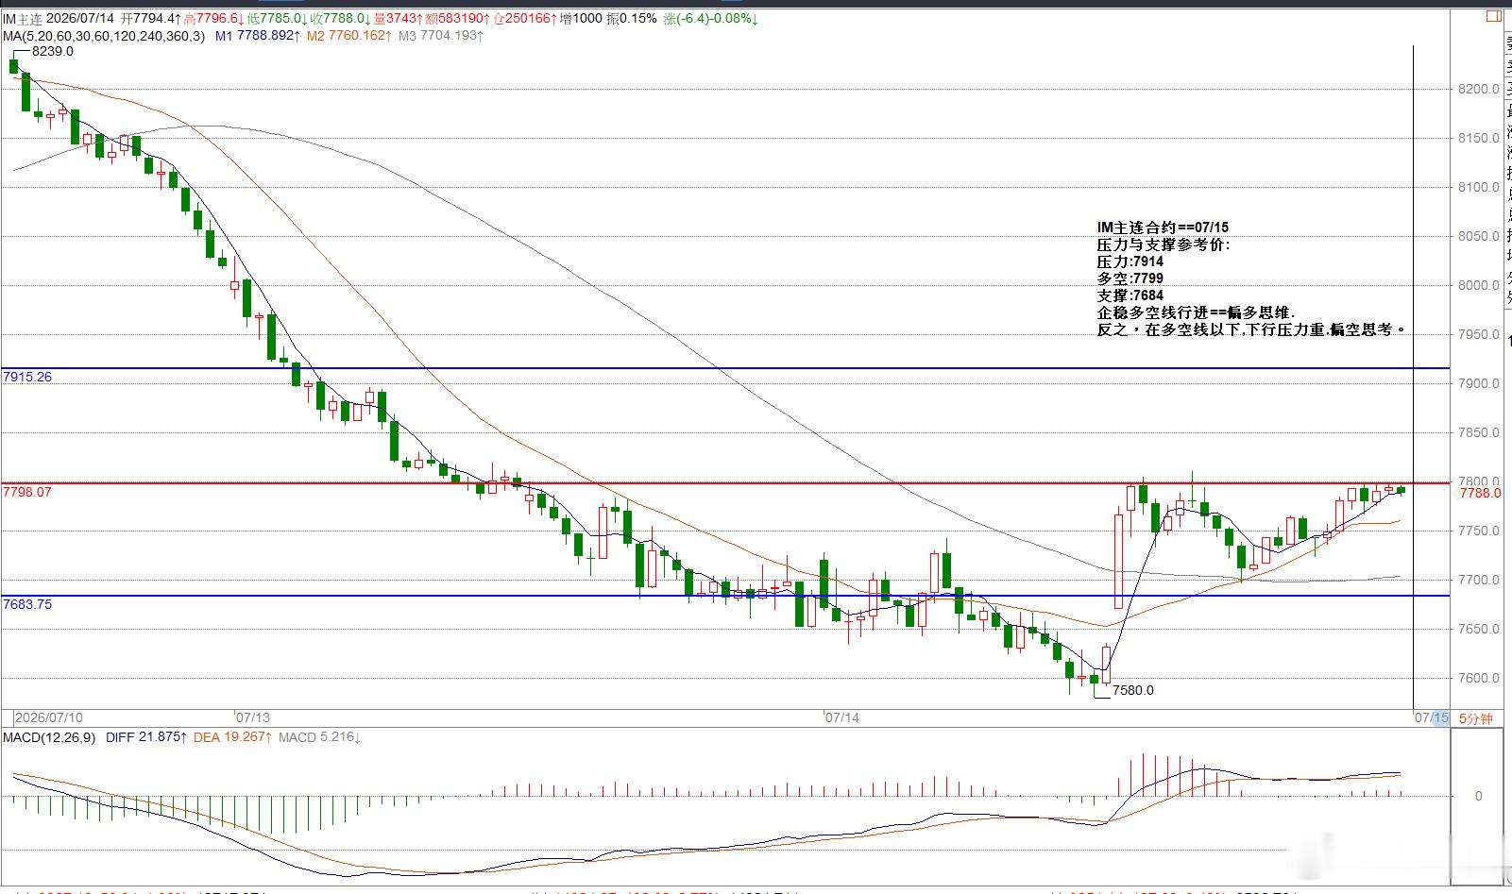Select the blue 7683.75 support line label

click(27, 604)
